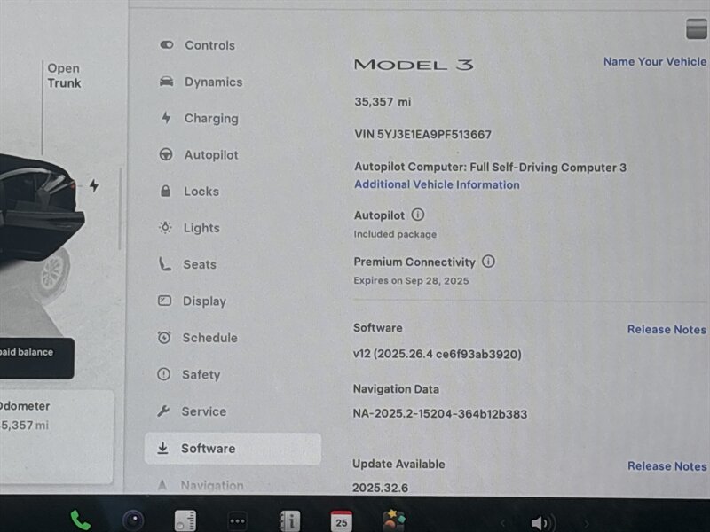Viewport: 710px width, 532px height.
Task: Tap the Odometer card
Action: point(56,436)
